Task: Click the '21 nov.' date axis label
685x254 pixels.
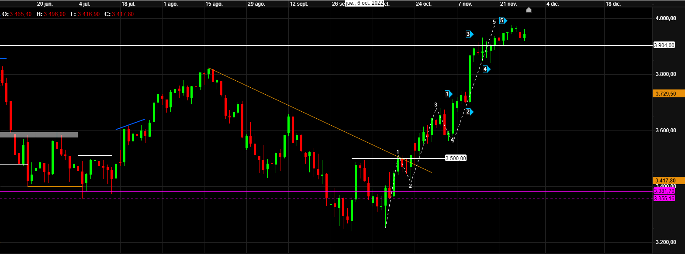Action: click(509, 3)
